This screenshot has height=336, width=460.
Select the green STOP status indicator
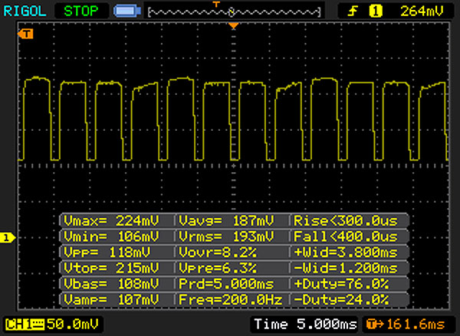point(81,11)
